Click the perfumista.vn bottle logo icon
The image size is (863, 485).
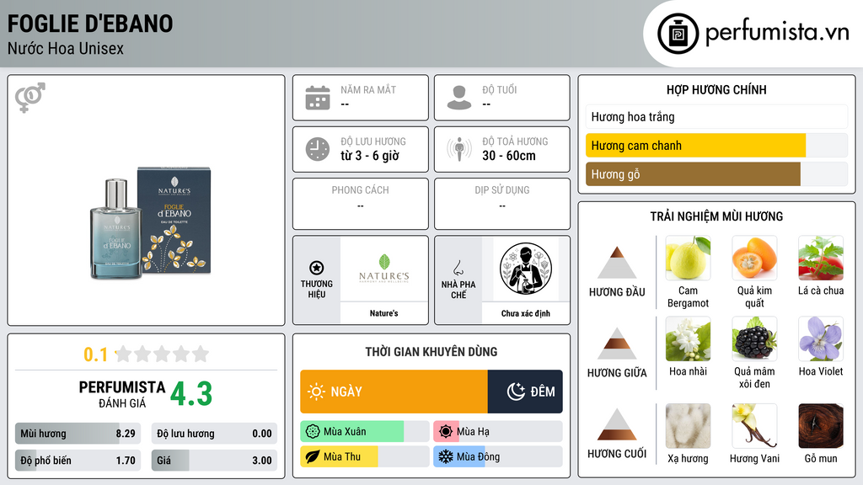678,34
